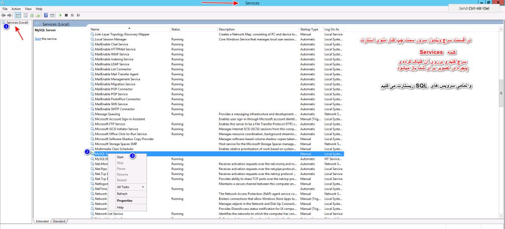Open the View menu
505x229 pixels.
coord(28,9)
